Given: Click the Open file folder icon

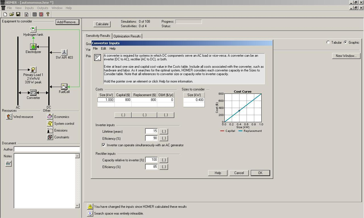Looking at the screenshot, I should pos(12,14).
